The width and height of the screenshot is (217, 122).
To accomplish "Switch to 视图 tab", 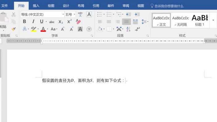I will pyautogui.click(x=141, y=6).
